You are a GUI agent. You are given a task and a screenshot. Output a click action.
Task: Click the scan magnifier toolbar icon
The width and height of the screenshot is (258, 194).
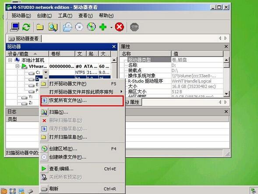tap(53, 27)
